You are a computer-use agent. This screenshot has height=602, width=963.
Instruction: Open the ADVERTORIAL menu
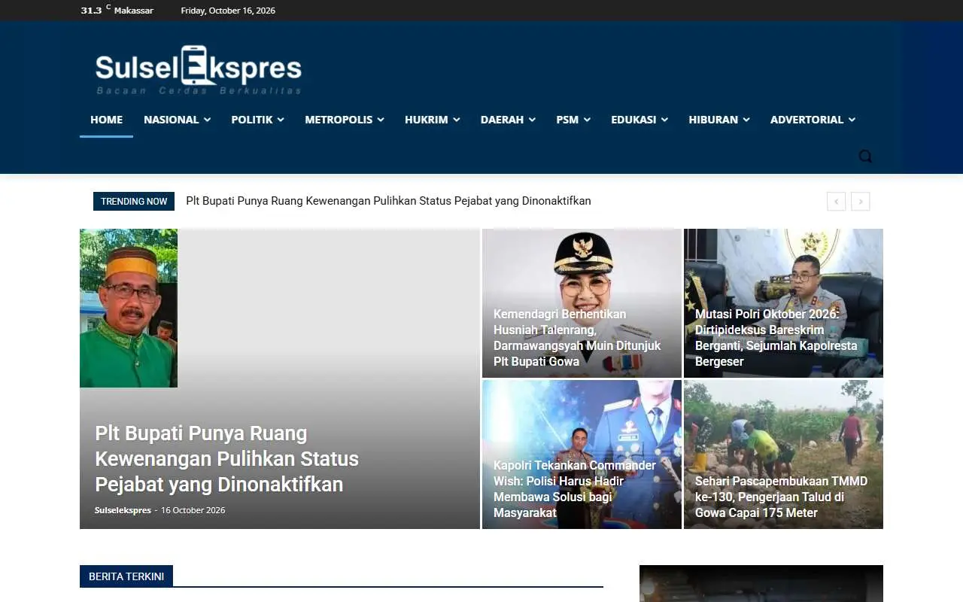[813, 120]
